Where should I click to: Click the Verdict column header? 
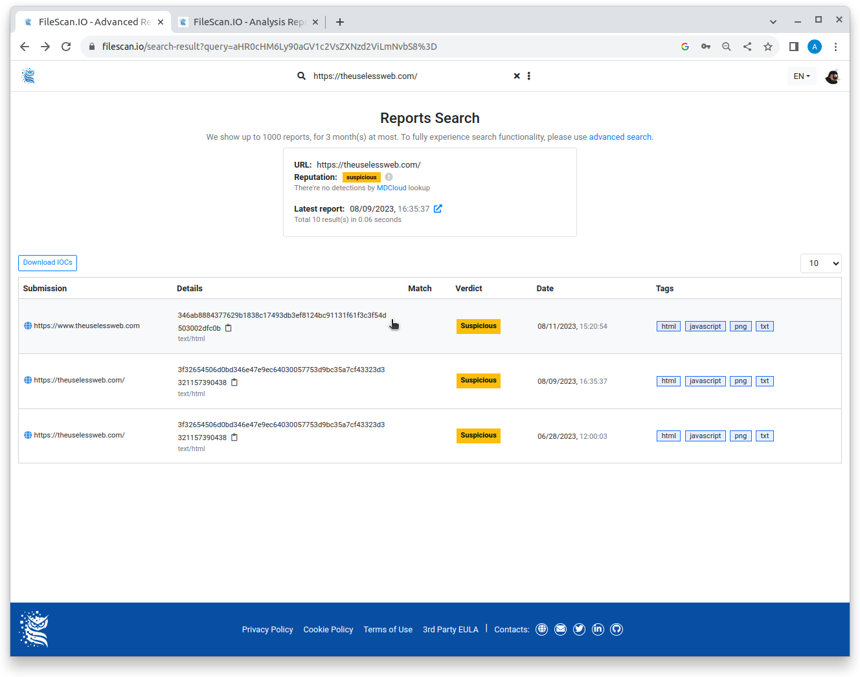pos(469,289)
